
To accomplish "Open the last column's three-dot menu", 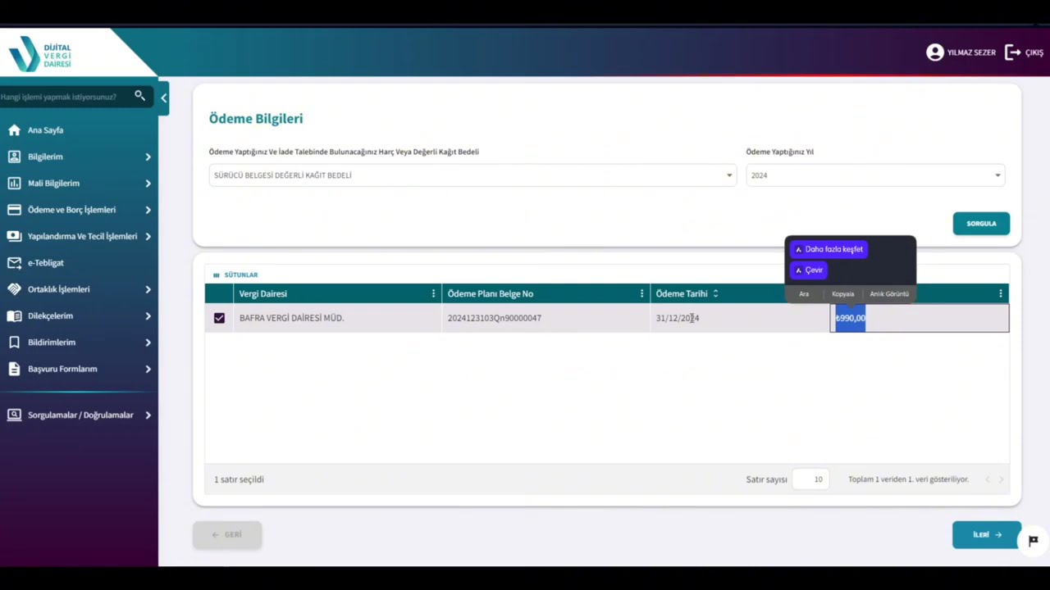I will coord(1000,293).
